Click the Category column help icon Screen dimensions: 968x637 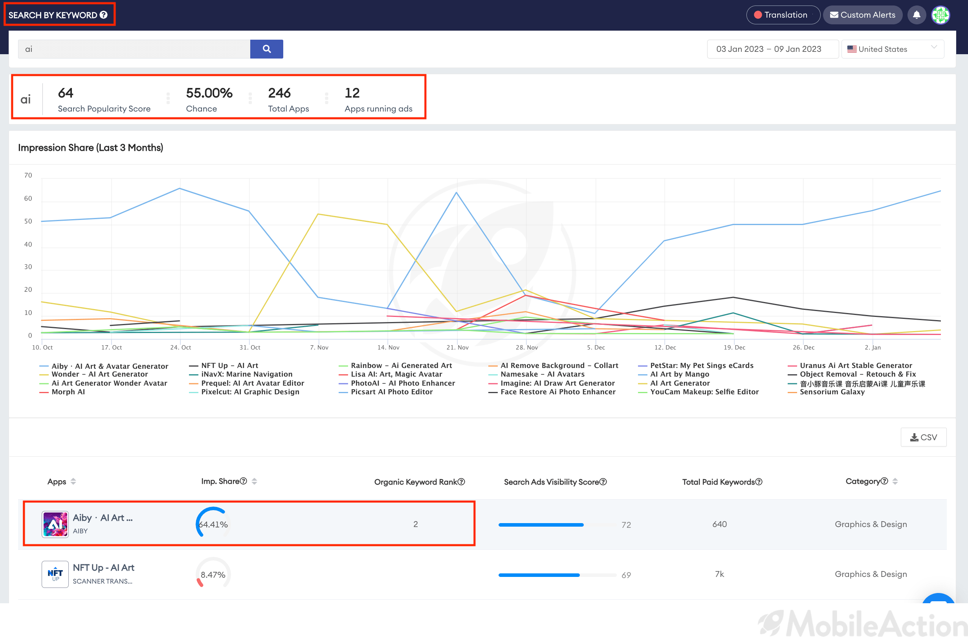[x=884, y=481]
